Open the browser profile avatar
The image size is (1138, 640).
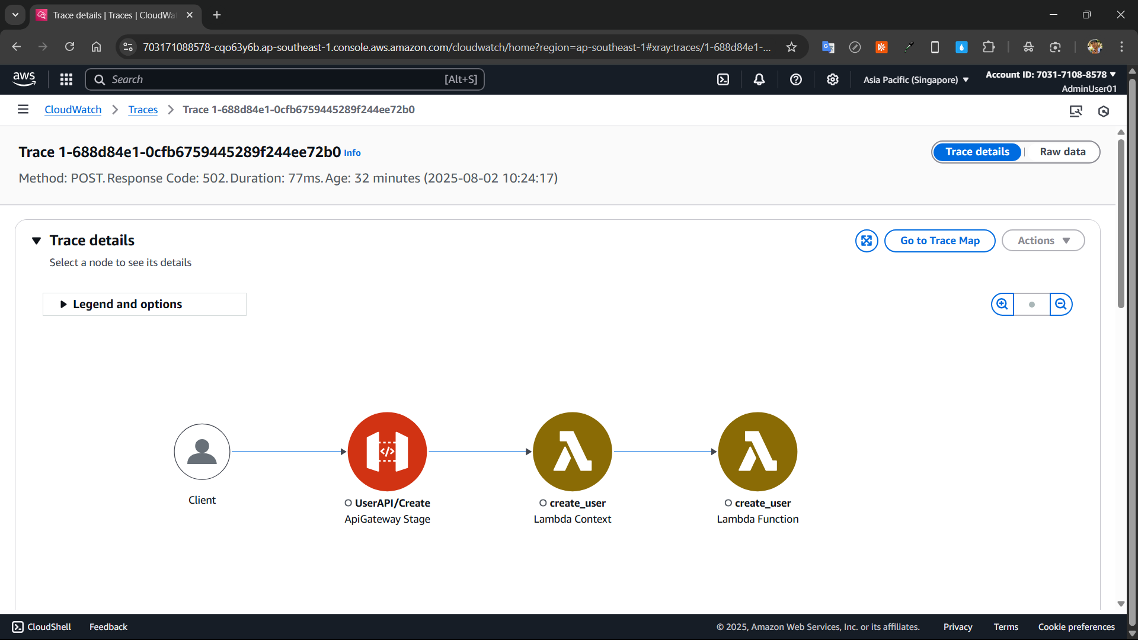(x=1095, y=47)
